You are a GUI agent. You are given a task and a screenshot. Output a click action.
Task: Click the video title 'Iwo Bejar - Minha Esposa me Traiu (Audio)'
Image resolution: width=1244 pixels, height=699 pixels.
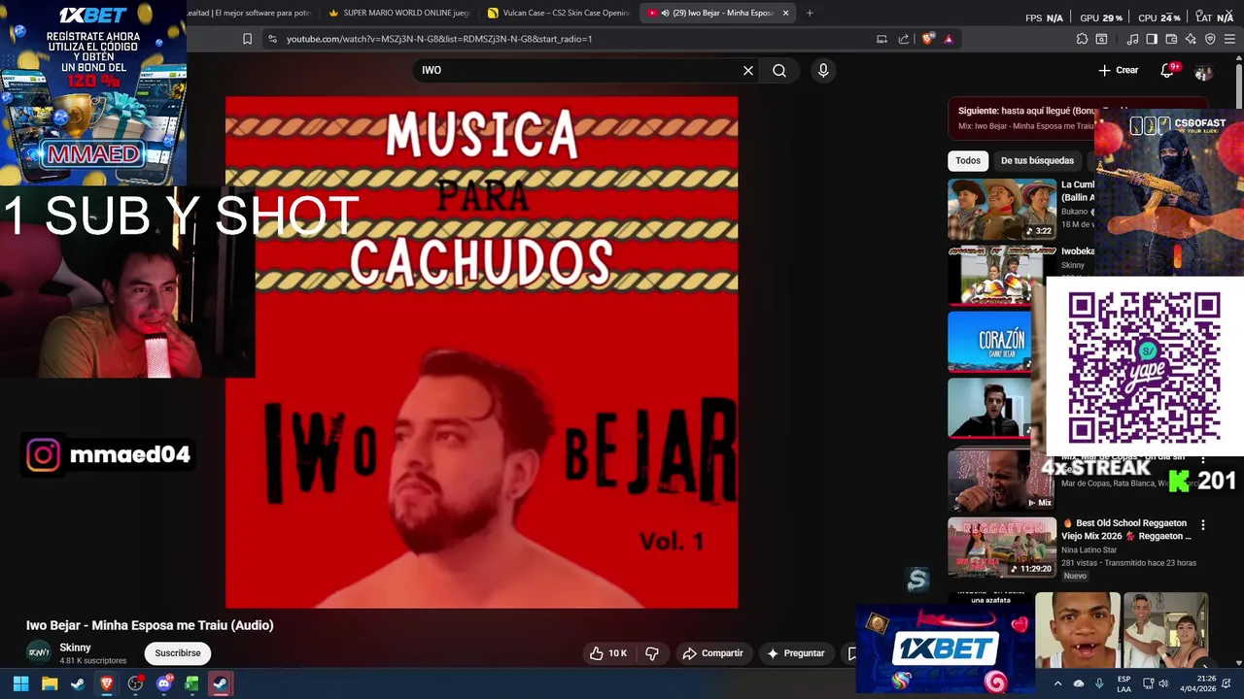(150, 625)
